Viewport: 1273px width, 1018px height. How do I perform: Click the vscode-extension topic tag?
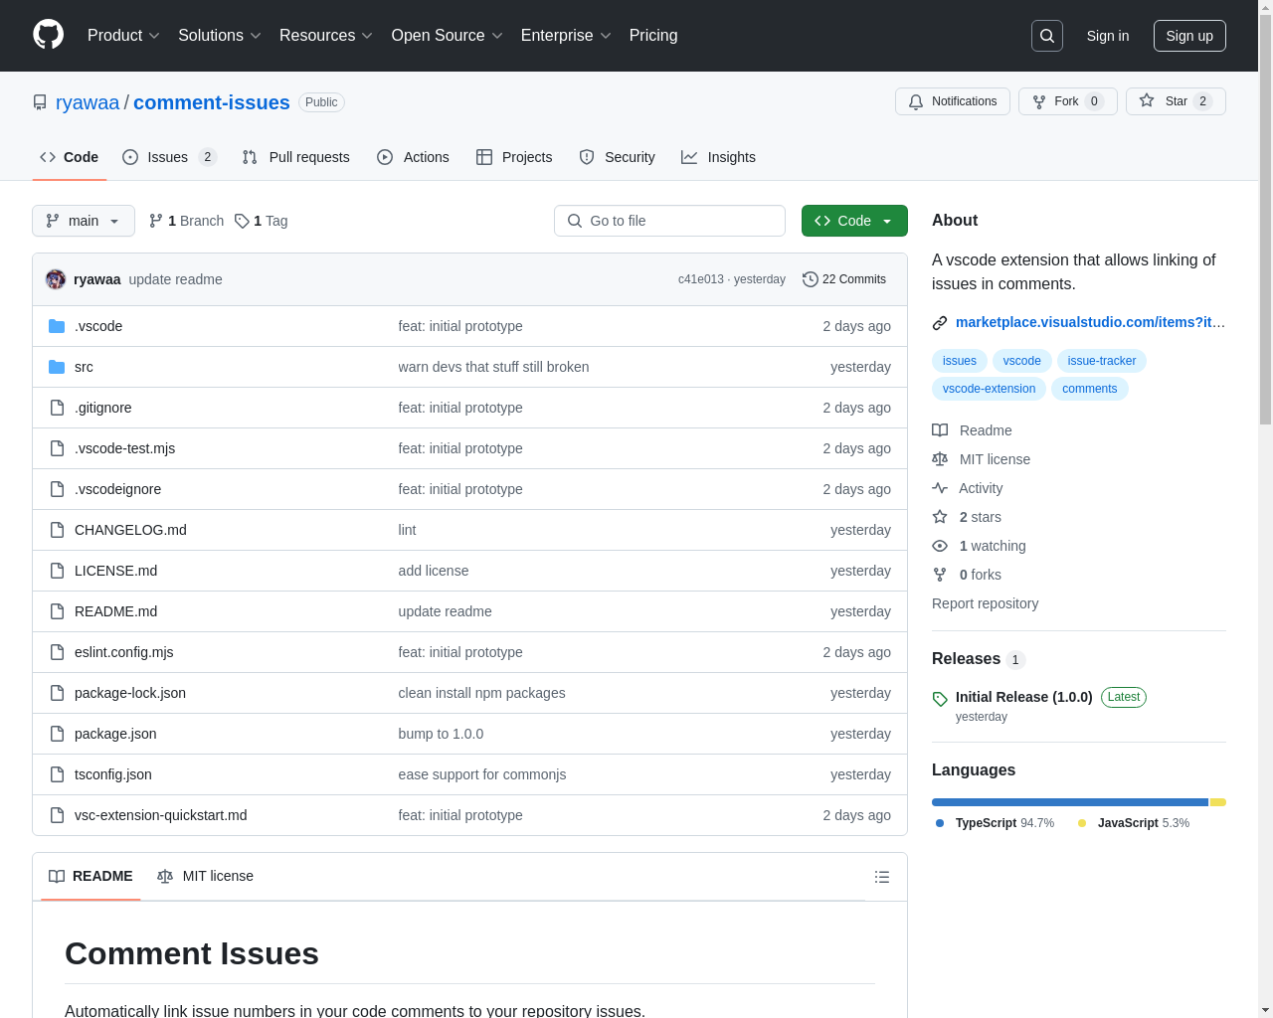point(989,389)
